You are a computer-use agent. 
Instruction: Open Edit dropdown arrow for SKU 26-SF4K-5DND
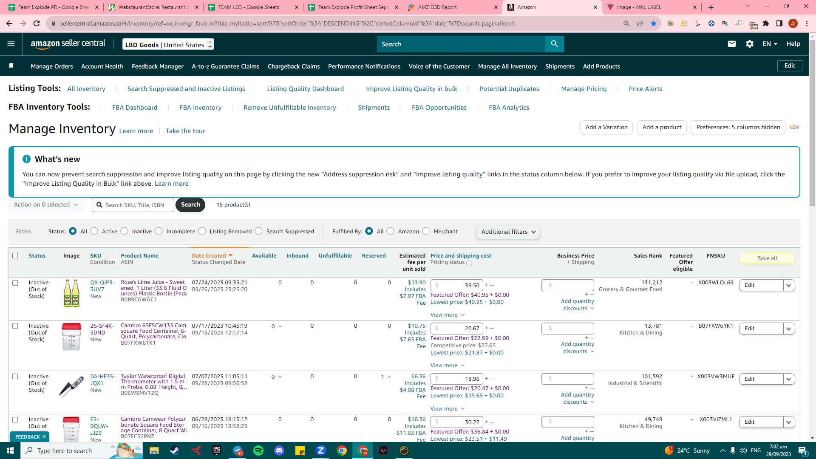point(789,329)
